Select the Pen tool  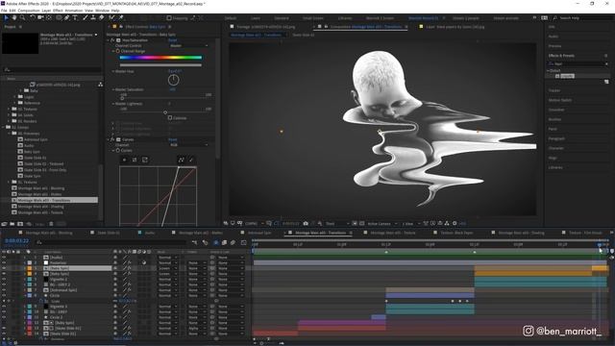click(x=67, y=17)
